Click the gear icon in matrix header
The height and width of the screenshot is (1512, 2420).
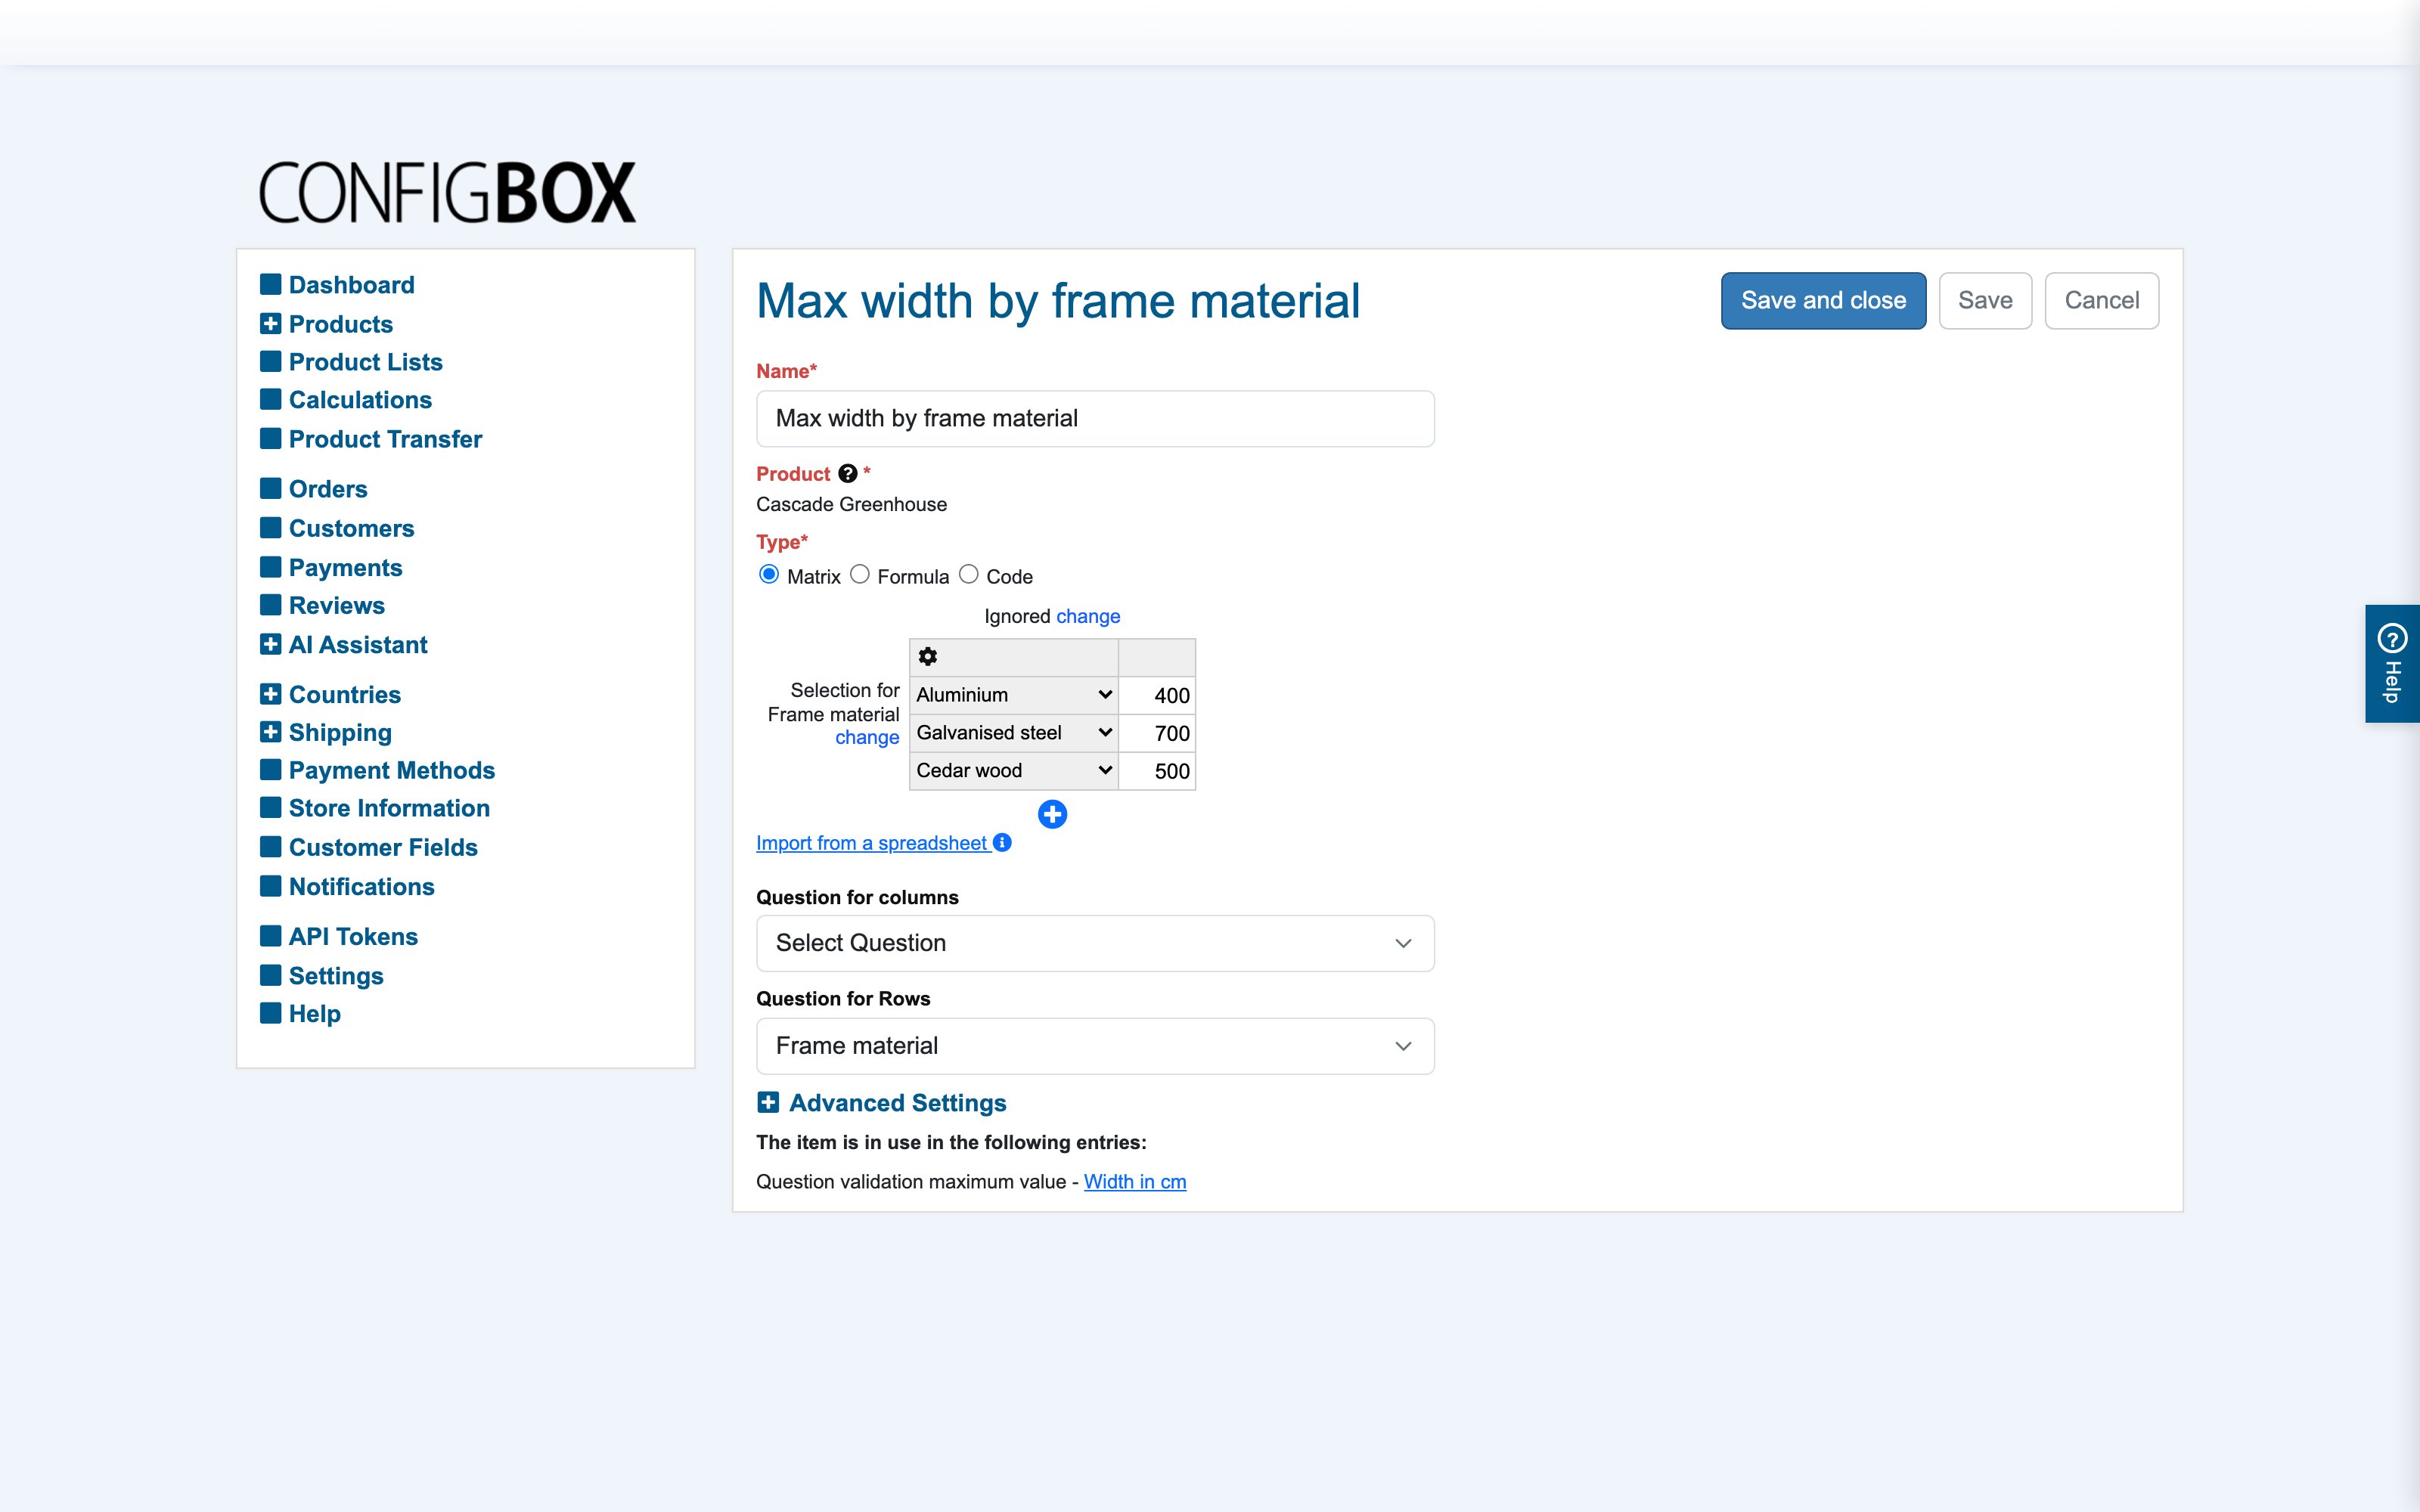pos(927,657)
